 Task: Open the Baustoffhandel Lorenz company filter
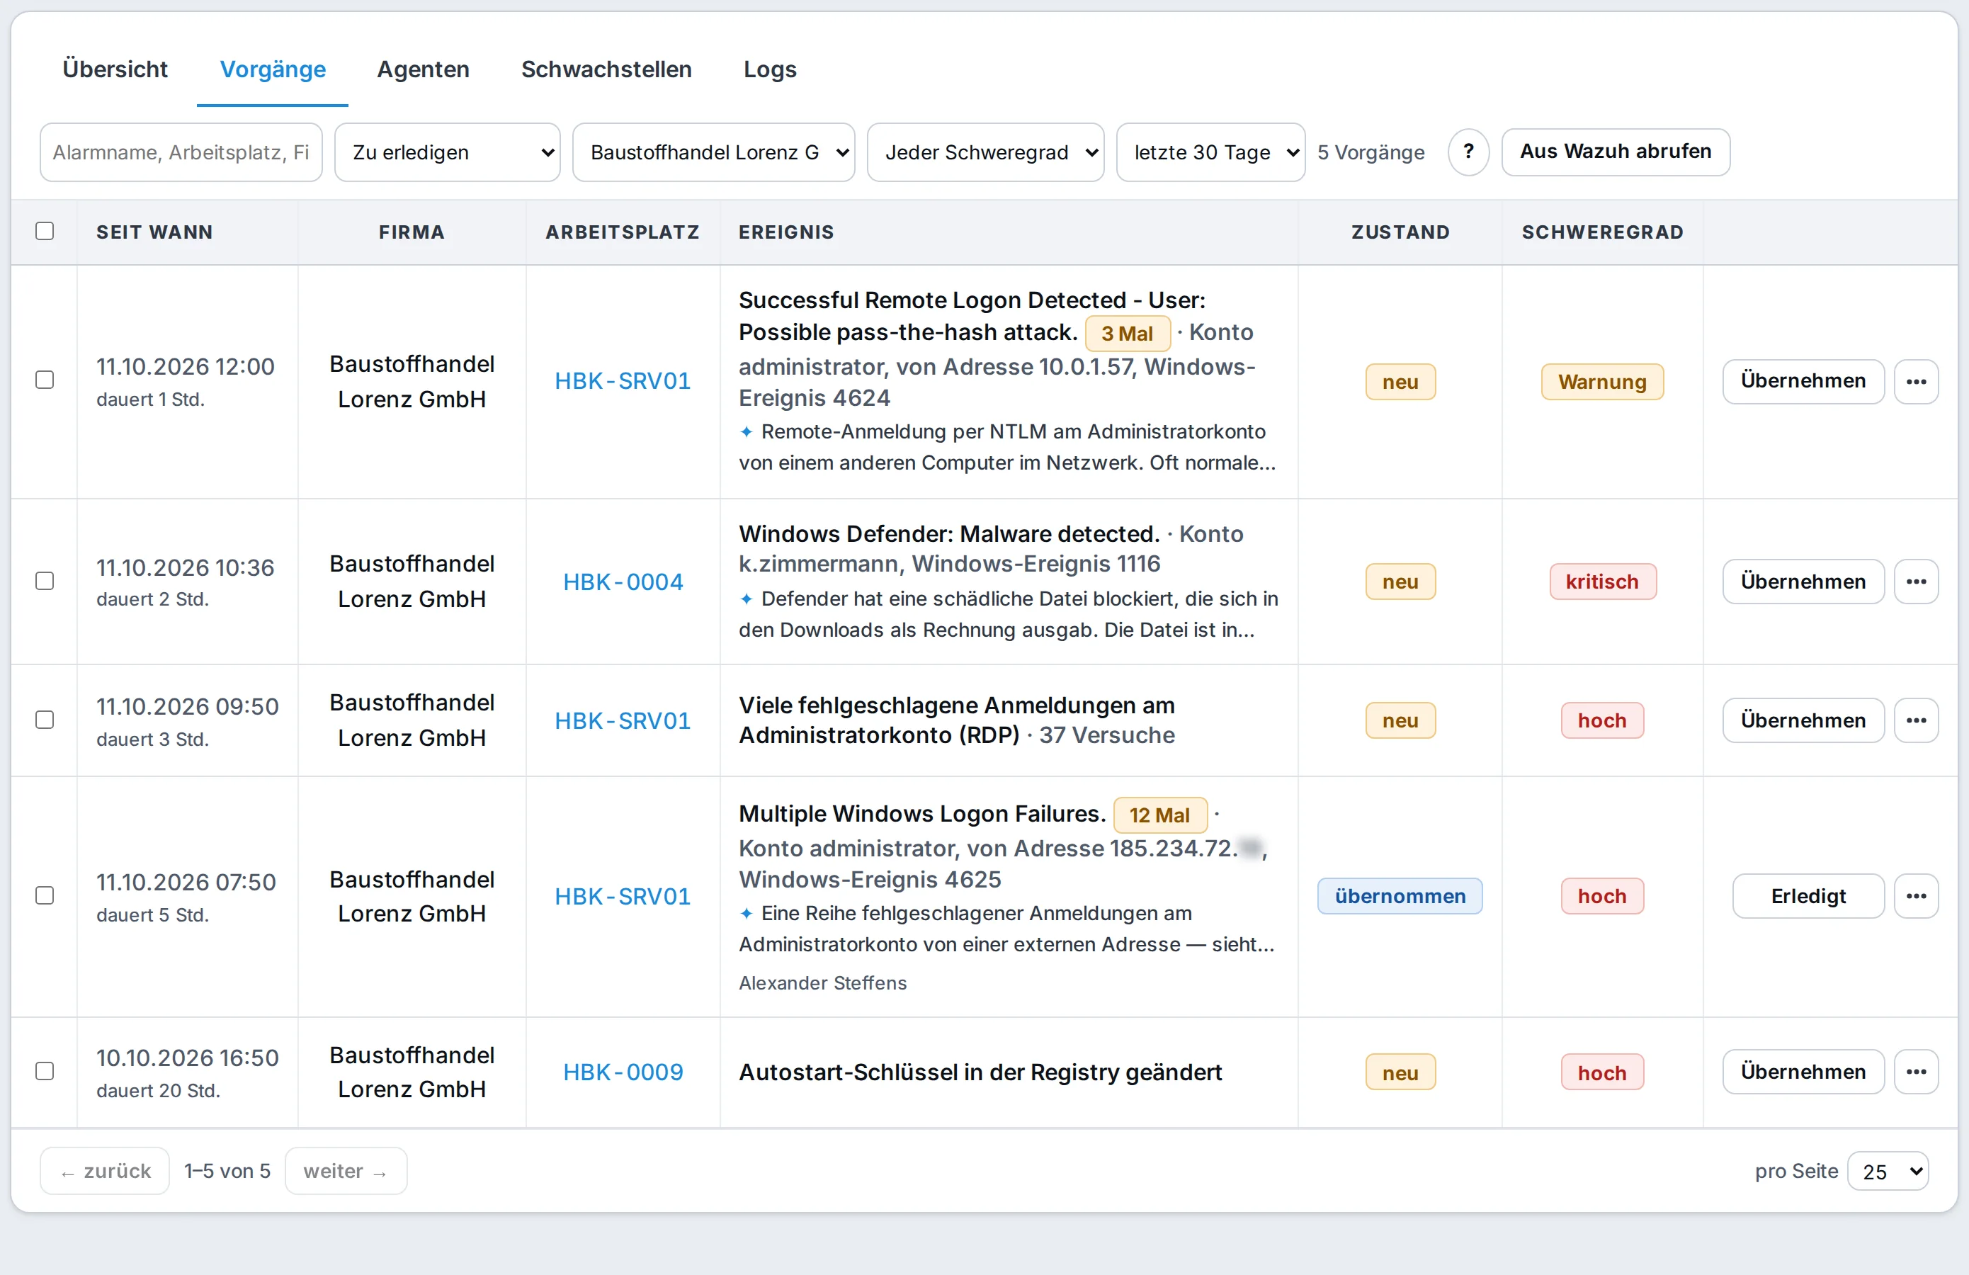point(713,152)
